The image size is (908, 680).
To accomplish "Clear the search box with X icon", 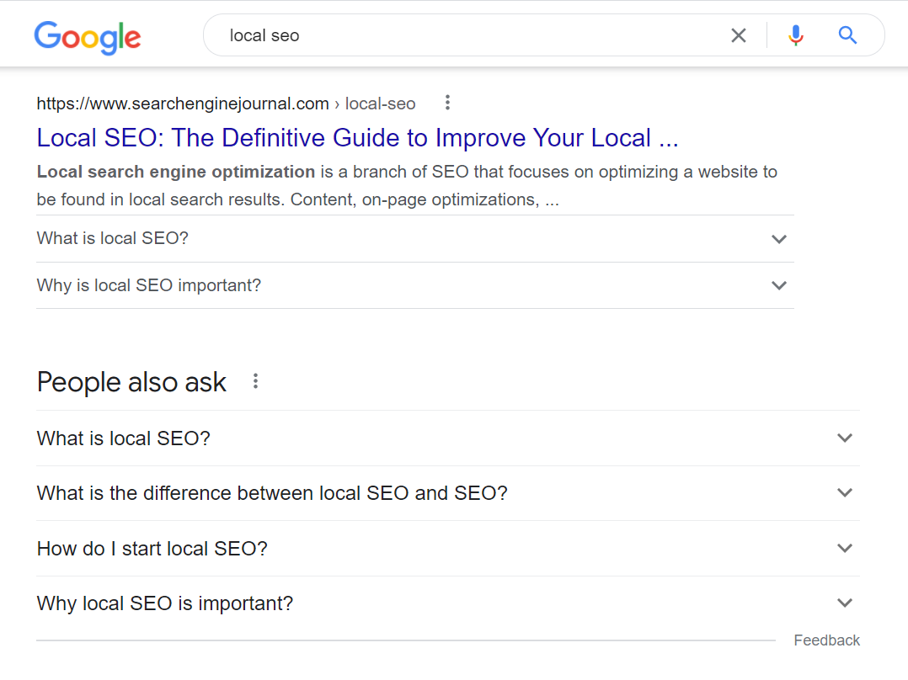I will click(x=738, y=35).
